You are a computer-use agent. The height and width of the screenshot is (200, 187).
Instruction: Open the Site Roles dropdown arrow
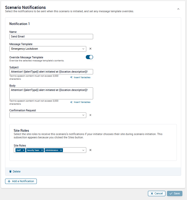83,150
